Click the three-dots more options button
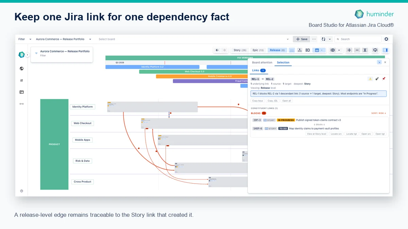Image resolution: width=408 pixels, height=229 pixels. click(x=314, y=39)
